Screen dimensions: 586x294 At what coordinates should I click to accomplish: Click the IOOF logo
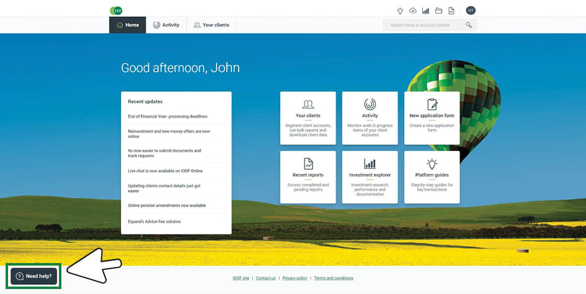point(116,11)
